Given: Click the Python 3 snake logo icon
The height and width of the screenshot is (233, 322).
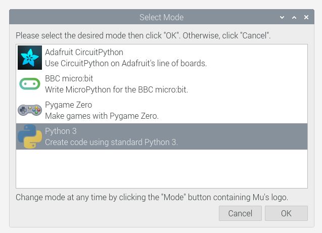Looking at the screenshot, I should [30, 136].
